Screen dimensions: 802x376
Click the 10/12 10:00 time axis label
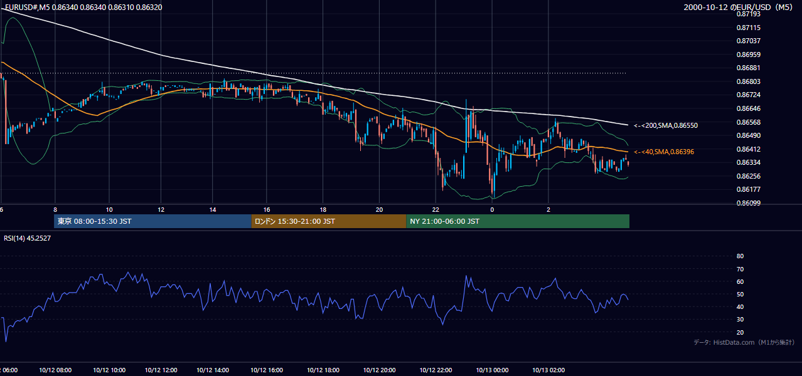pyautogui.click(x=109, y=370)
